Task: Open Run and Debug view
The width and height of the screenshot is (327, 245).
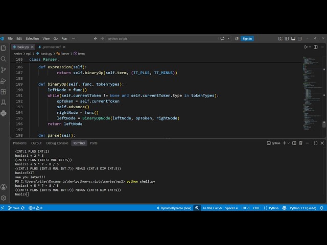Action: (x=4, y=81)
